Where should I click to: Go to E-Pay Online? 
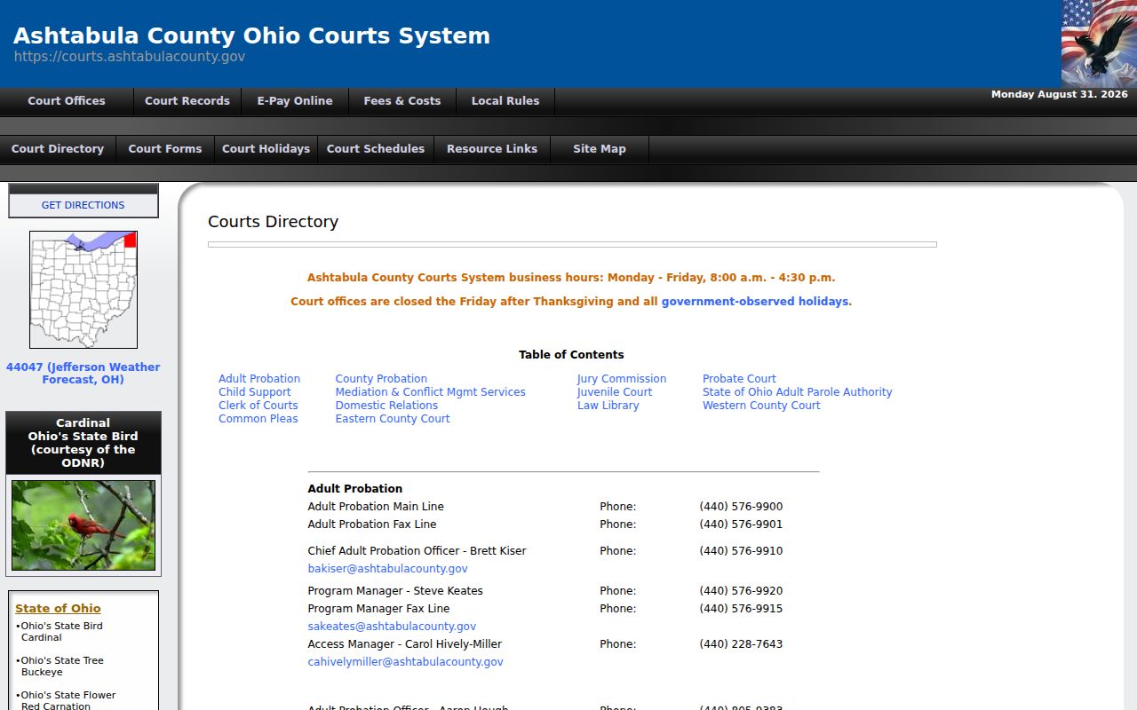click(295, 101)
